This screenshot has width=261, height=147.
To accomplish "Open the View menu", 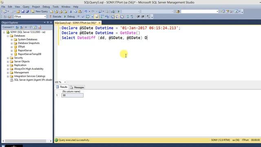I will coord(17,7).
